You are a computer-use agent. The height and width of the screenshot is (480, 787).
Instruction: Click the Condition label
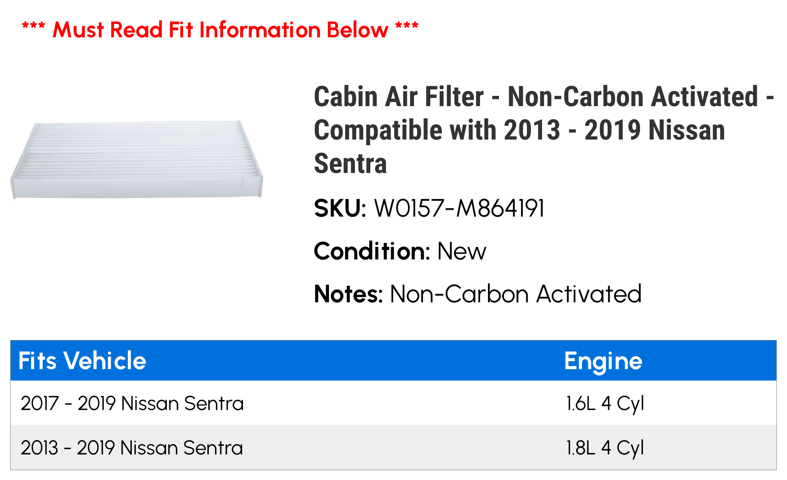click(372, 251)
